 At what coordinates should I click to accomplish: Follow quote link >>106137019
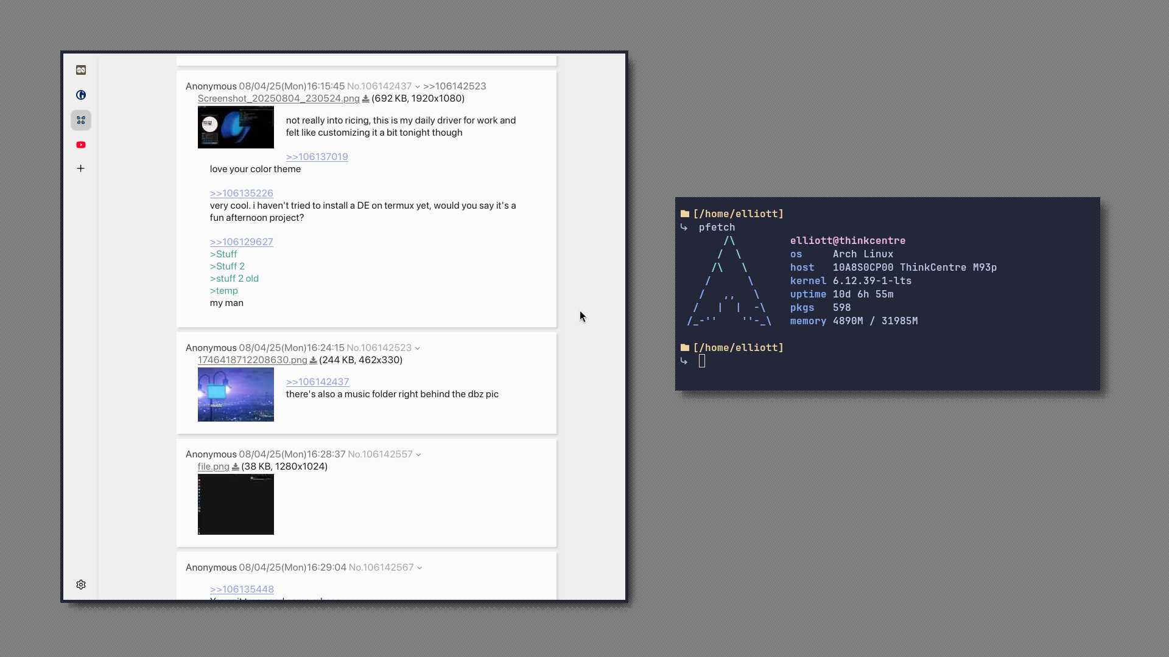(x=317, y=157)
